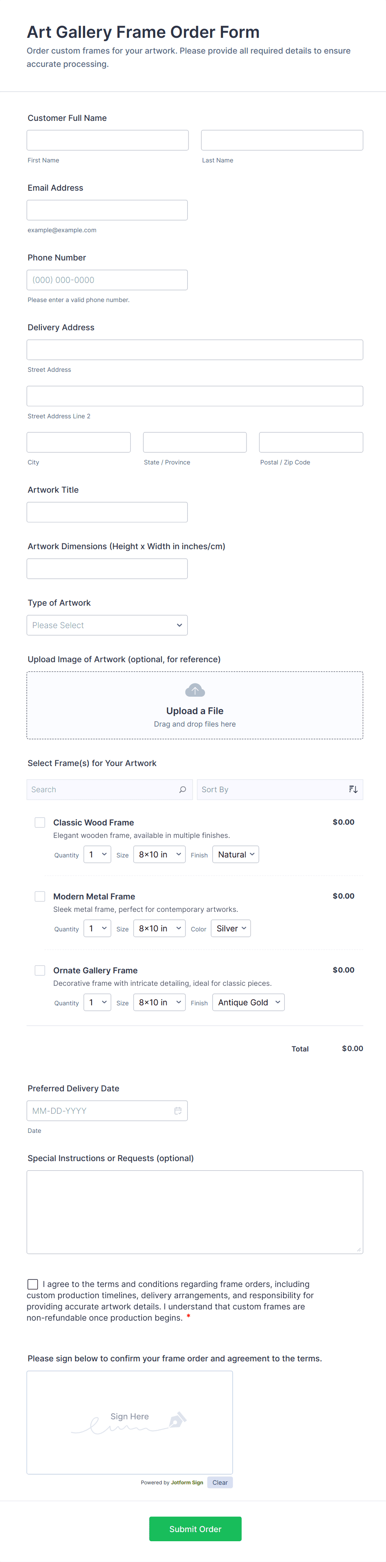Expand Classic Wood Frame finish dropdown
The height and width of the screenshot is (1562, 386).
point(236,855)
